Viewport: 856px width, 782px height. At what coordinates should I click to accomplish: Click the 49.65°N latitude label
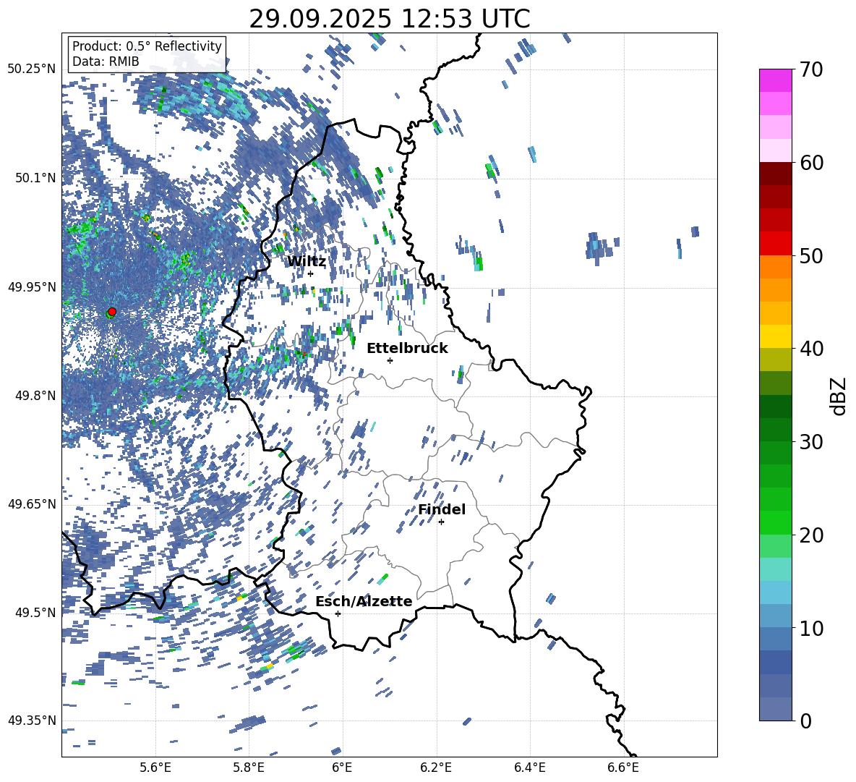32,503
